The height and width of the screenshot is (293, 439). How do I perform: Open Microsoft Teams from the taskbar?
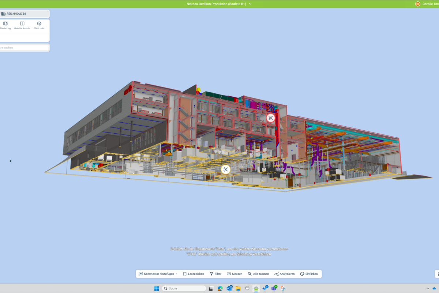tap(274, 288)
